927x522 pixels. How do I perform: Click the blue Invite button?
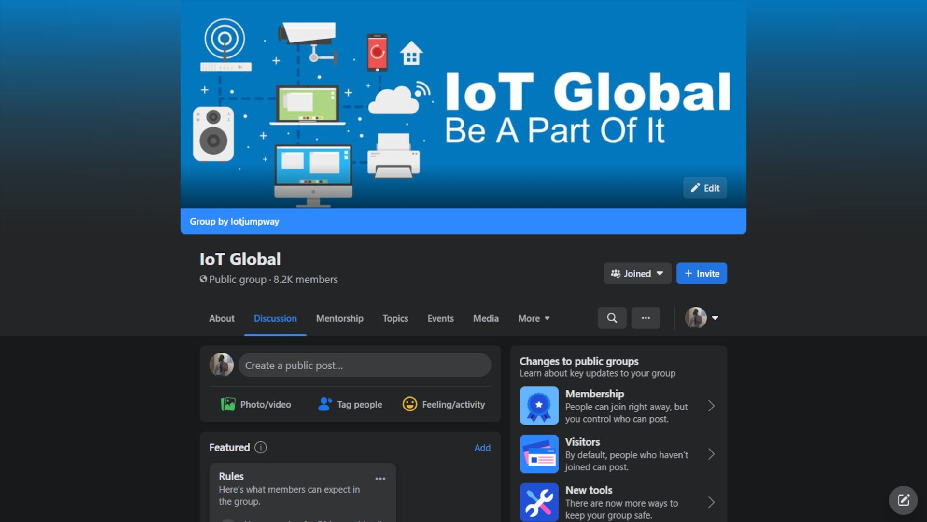point(702,273)
